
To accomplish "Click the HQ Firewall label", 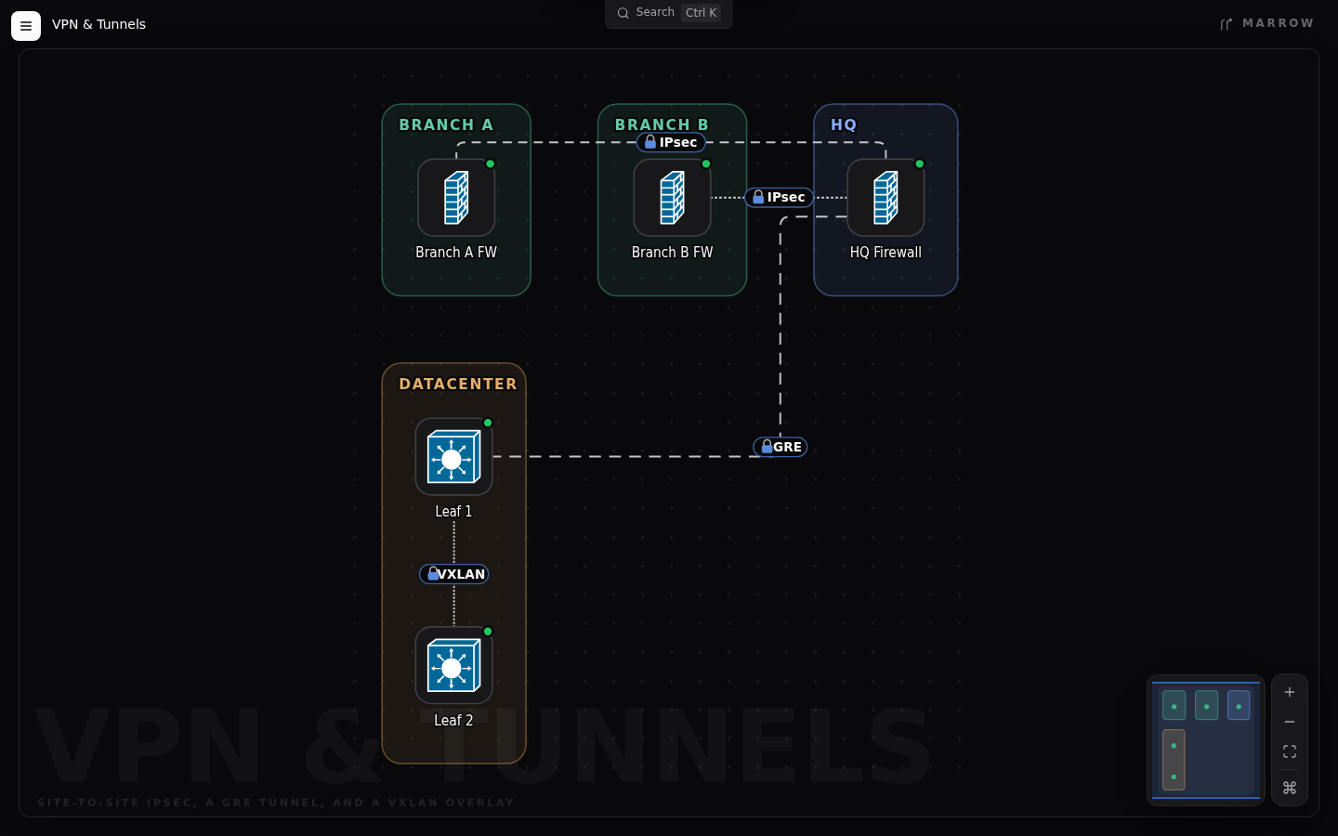I will point(885,253).
